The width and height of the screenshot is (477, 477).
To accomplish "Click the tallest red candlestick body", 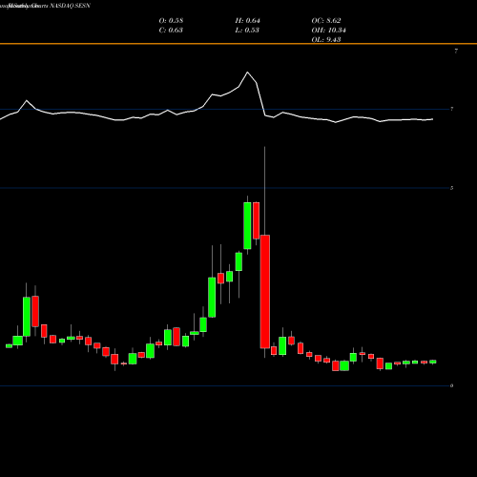I will 265,292.
